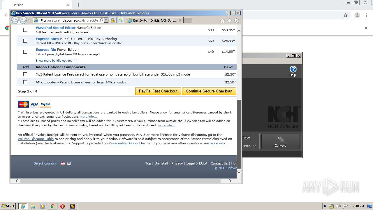Open File Explorer folder in taskbar

(x=33, y=206)
